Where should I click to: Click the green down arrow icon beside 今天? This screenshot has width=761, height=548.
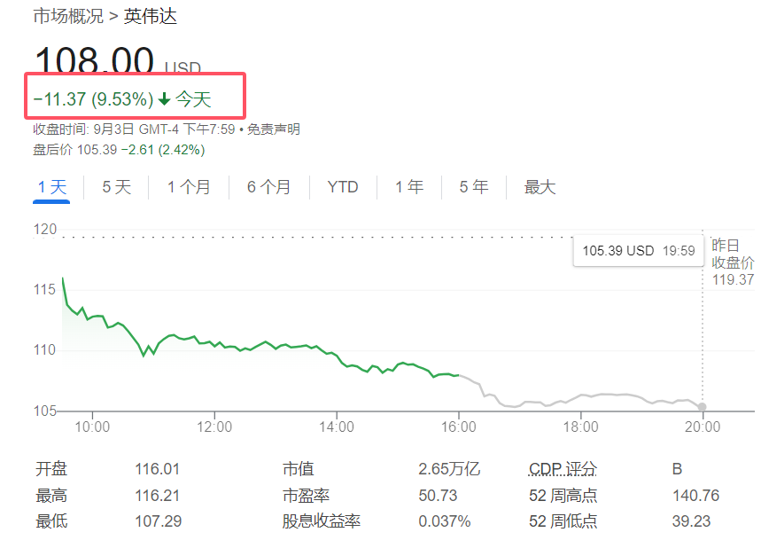[x=164, y=99]
